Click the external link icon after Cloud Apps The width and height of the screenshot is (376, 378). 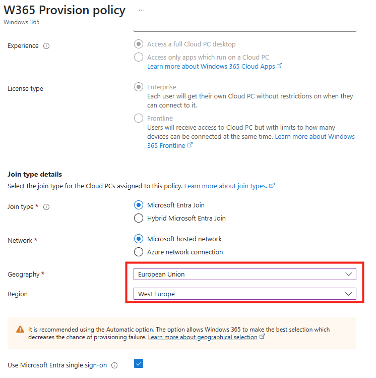[280, 66]
